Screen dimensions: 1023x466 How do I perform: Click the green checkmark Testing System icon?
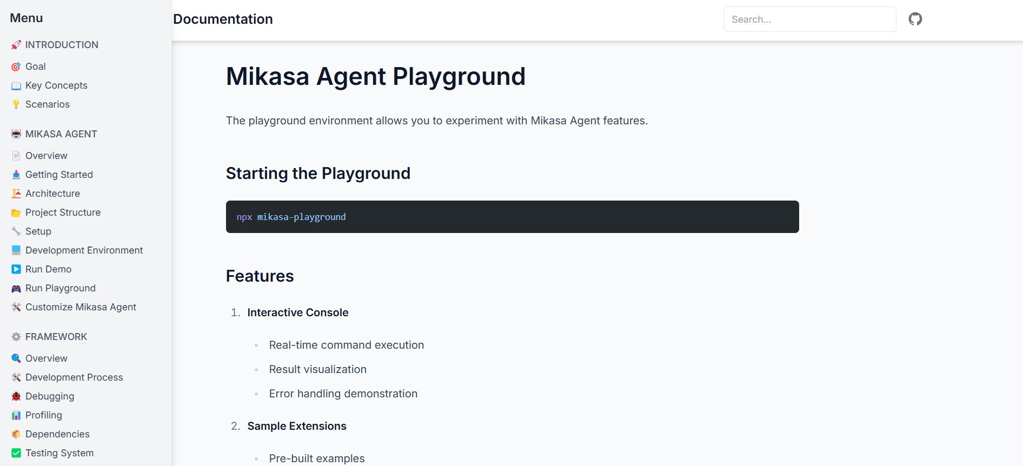(16, 453)
